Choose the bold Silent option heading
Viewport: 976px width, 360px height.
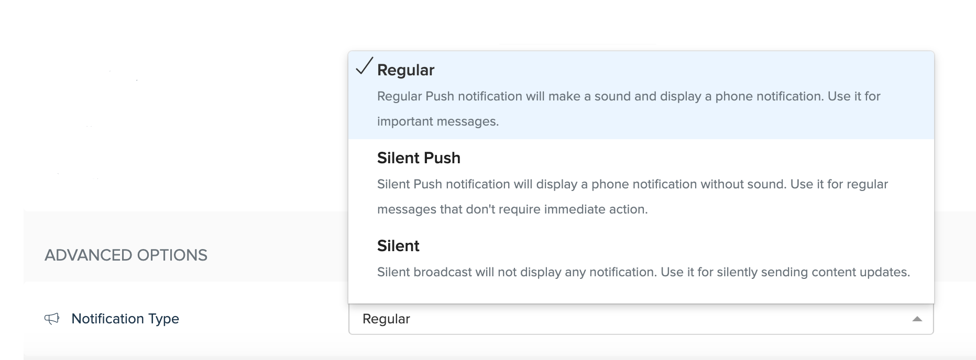[x=398, y=246]
